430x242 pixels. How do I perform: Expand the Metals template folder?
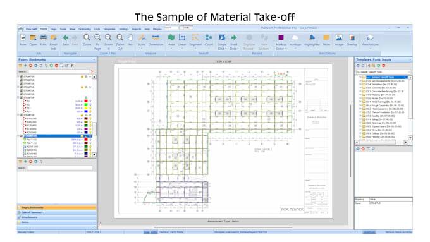pyautogui.click(x=360, y=98)
